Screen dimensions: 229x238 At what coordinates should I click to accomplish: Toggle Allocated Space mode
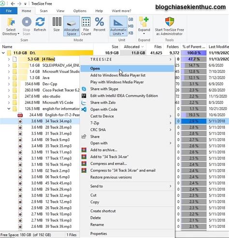click(x=72, y=26)
